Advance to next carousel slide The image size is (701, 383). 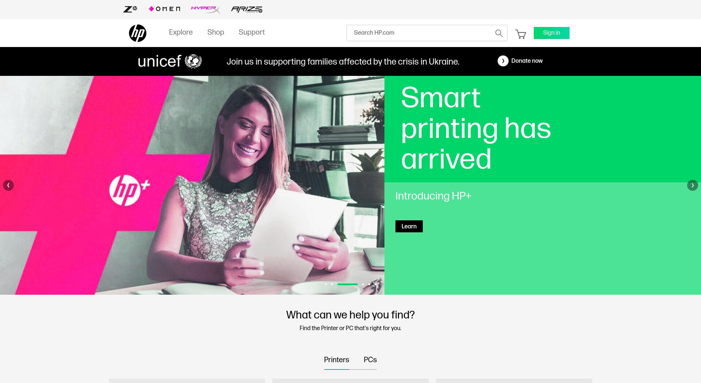tap(692, 185)
